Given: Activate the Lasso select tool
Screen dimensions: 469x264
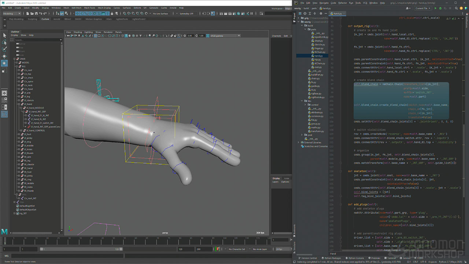Looking at the screenshot, I should [5, 42].
